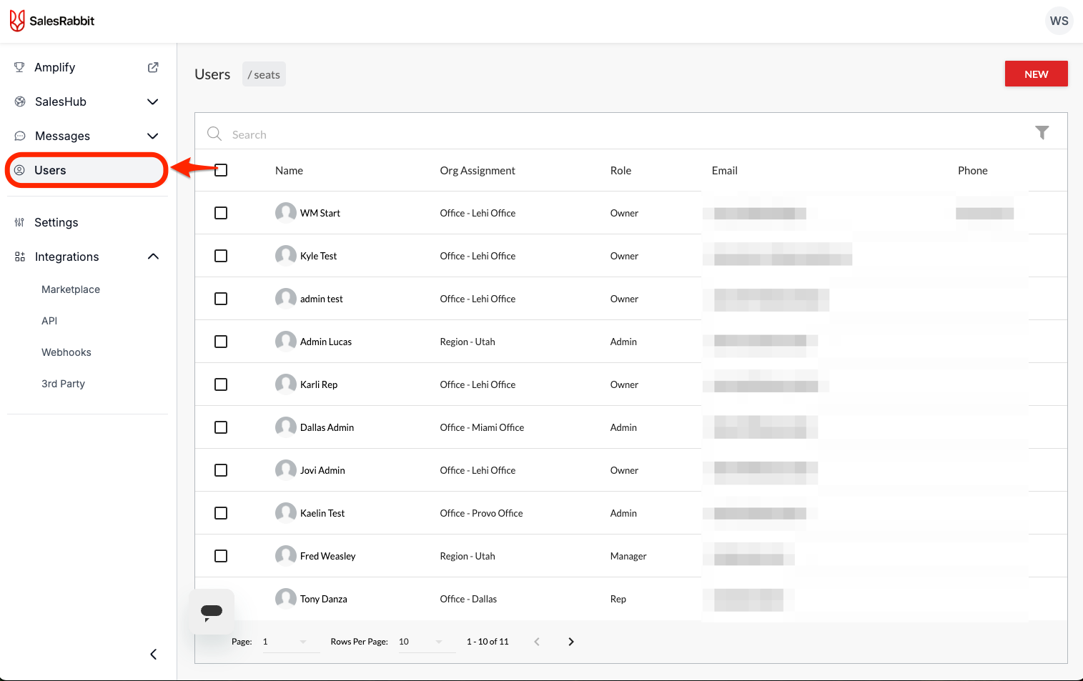This screenshot has height=681, width=1083.
Task: Open Webhooks under Integrations
Action: pyautogui.click(x=66, y=352)
